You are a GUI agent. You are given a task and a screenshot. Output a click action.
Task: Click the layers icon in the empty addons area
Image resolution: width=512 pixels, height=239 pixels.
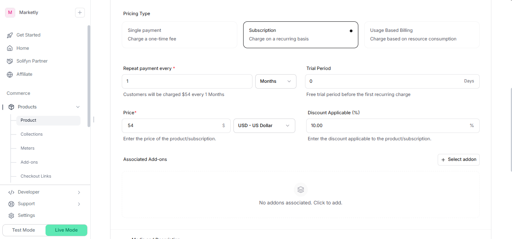pyautogui.click(x=301, y=190)
